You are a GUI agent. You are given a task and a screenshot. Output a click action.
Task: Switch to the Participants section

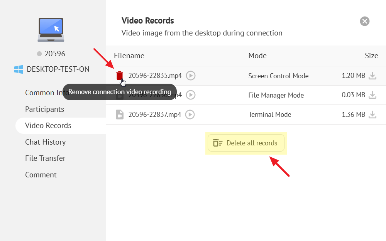point(44,109)
